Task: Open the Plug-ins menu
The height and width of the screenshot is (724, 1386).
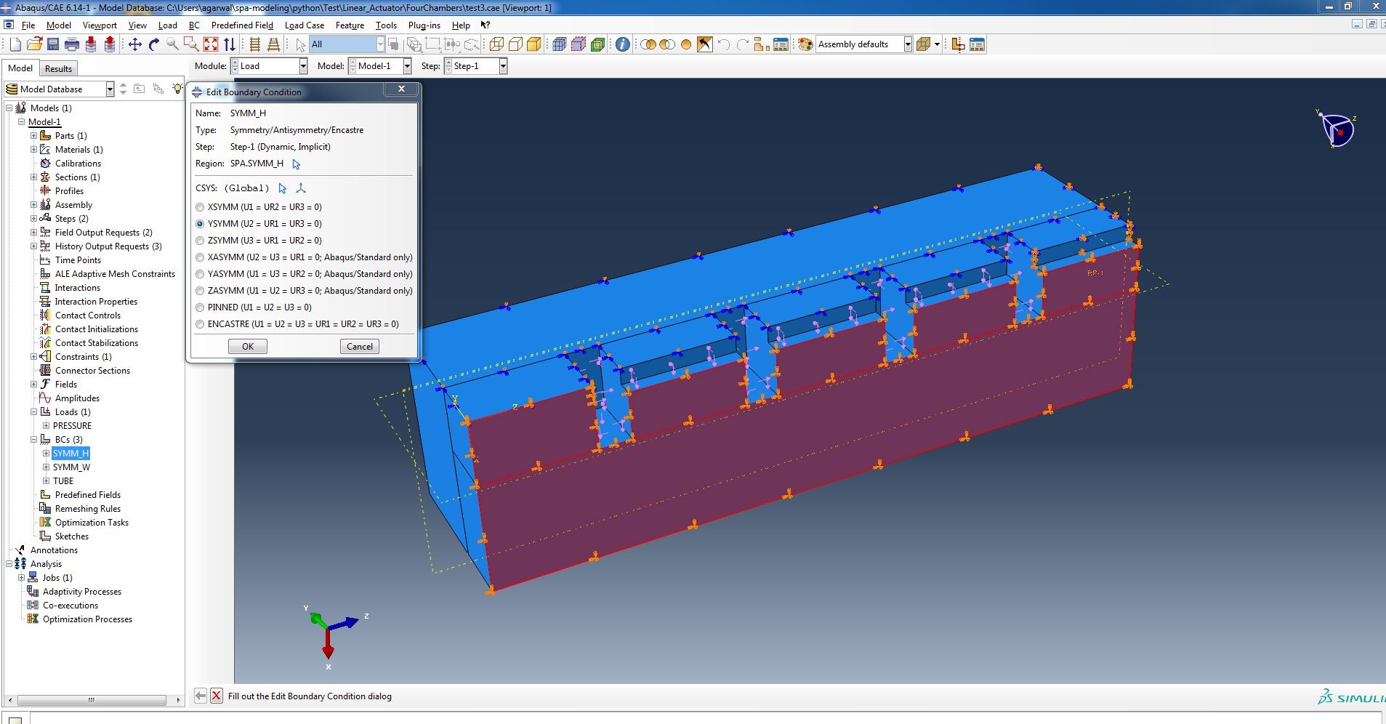Action: [424, 25]
